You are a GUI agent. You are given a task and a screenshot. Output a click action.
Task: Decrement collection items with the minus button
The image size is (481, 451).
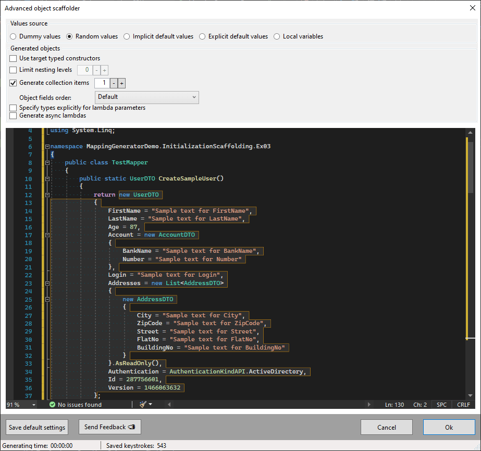tap(113, 83)
